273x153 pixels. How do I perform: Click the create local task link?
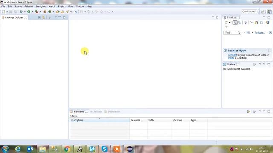(x=231, y=58)
